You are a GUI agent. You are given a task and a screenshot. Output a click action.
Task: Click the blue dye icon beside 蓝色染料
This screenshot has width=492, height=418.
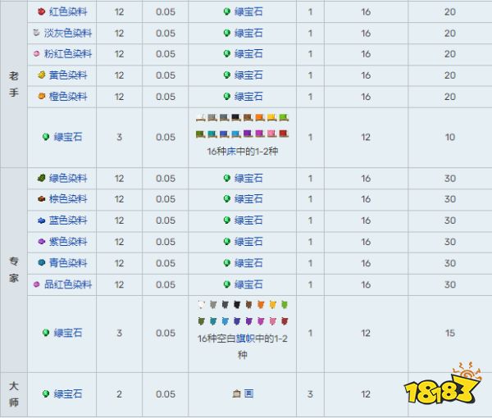click(41, 220)
